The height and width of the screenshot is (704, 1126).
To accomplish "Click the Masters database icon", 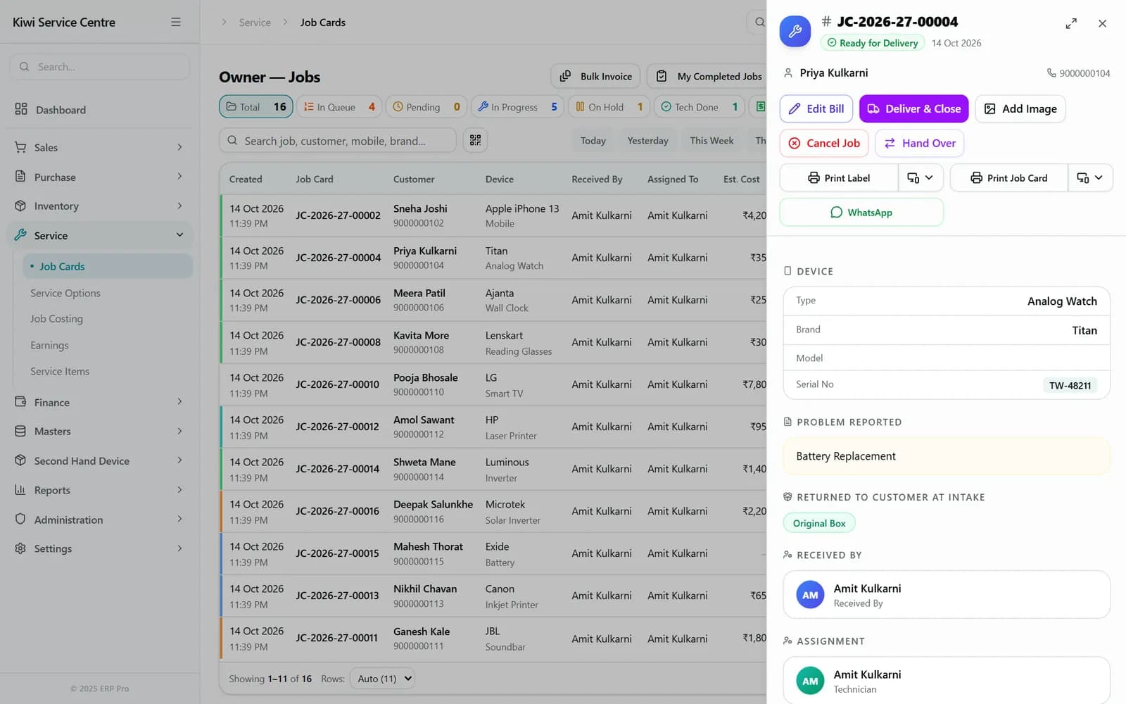I will point(20,431).
